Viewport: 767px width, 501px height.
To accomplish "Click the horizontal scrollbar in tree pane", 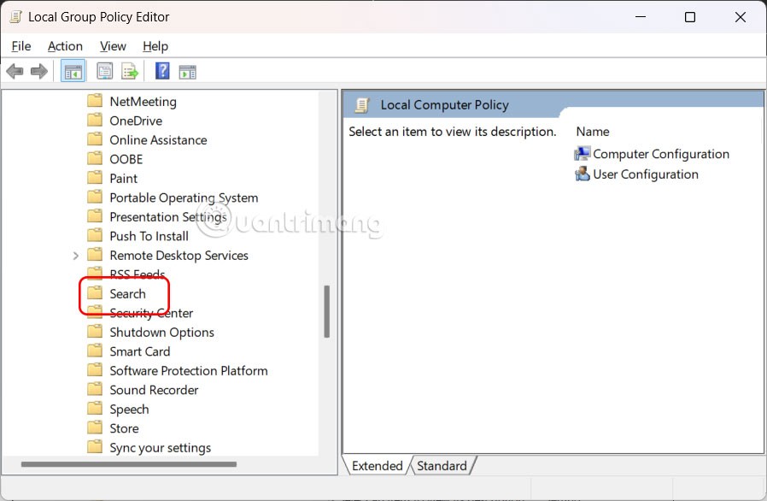I will (128, 464).
